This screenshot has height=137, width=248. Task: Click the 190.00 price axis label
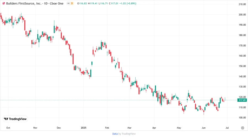click(x=242, y=25)
